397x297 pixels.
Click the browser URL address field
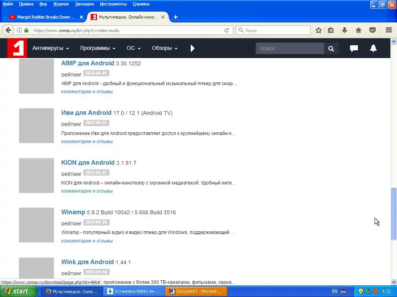tap(127, 30)
